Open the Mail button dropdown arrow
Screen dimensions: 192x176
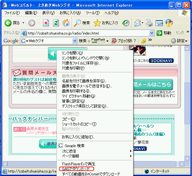pos(142,23)
